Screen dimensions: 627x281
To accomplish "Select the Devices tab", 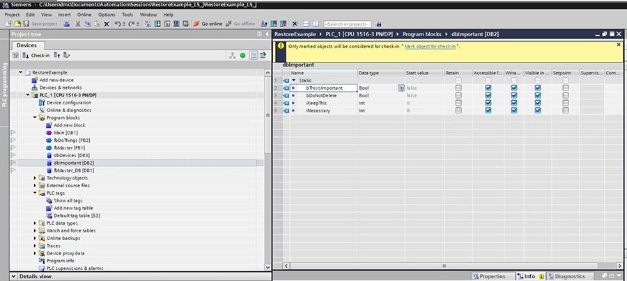I will click(x=26, y=45).
